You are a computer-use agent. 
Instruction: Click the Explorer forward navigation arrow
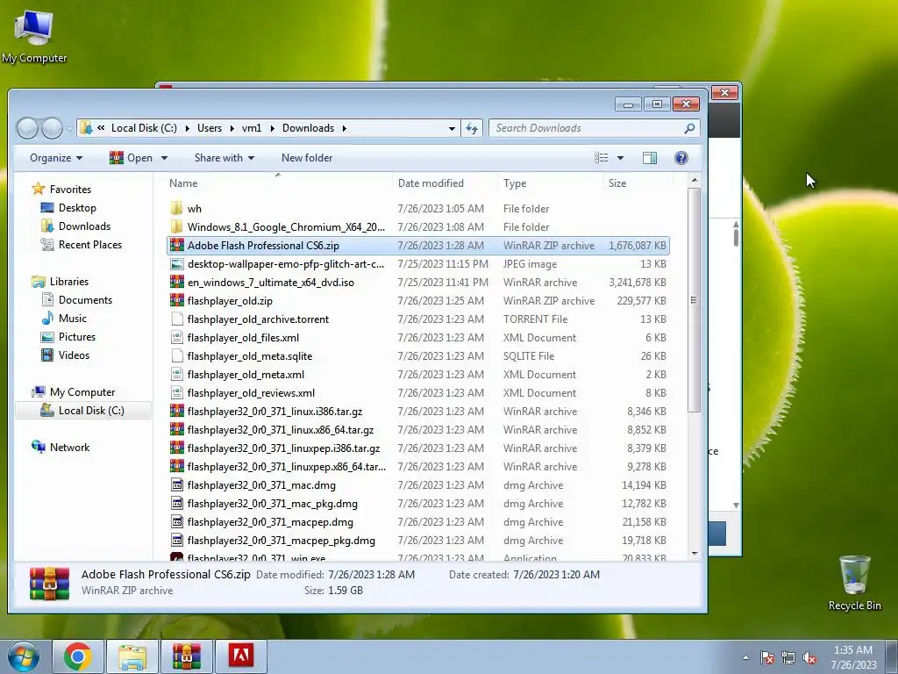click(x=52, y=128)
